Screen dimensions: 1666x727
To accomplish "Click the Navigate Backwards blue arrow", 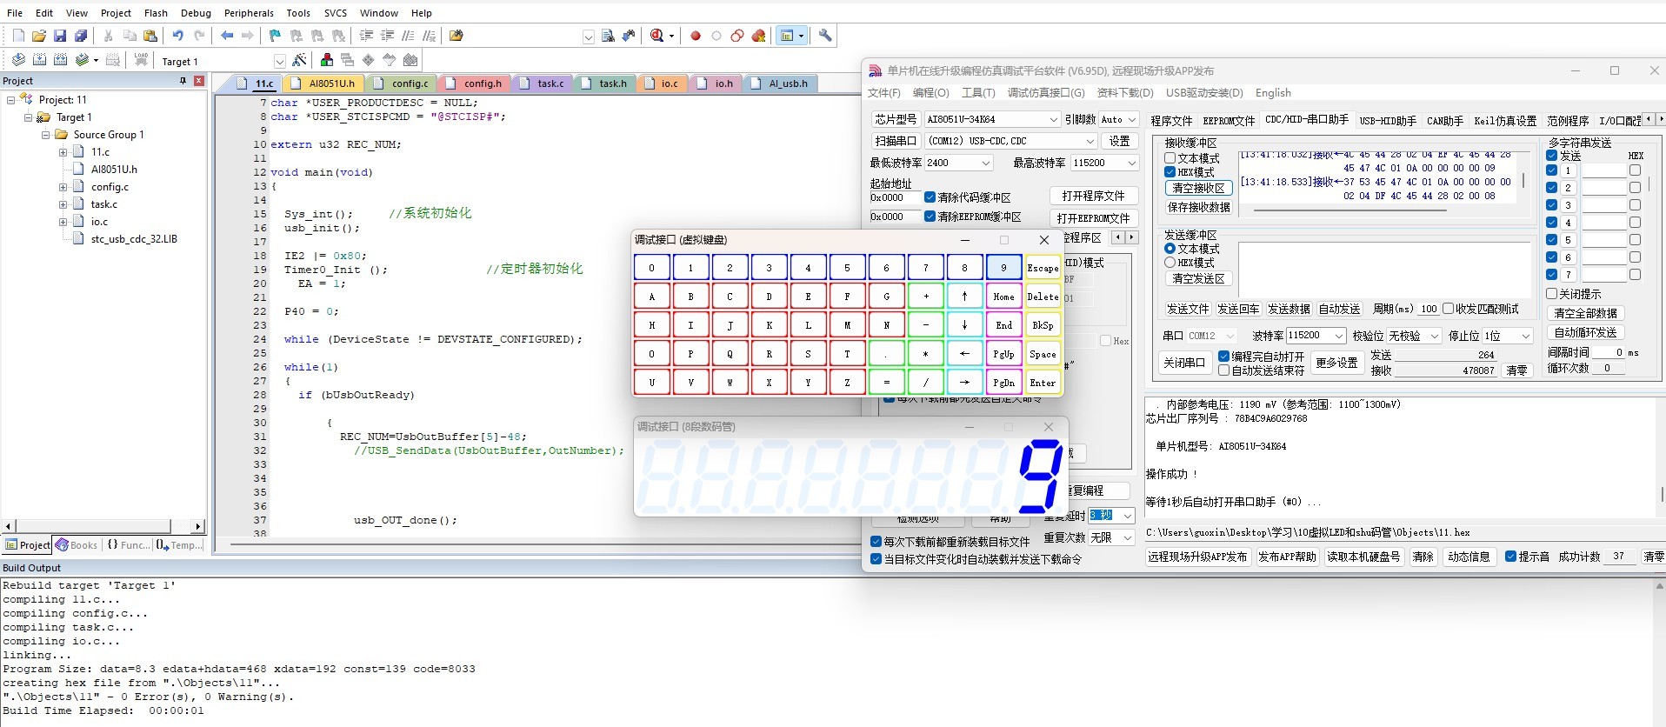I will [227, 36].
